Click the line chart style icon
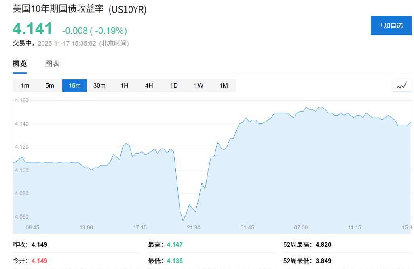Screen dimensions: 414x269 click(401, 85)
